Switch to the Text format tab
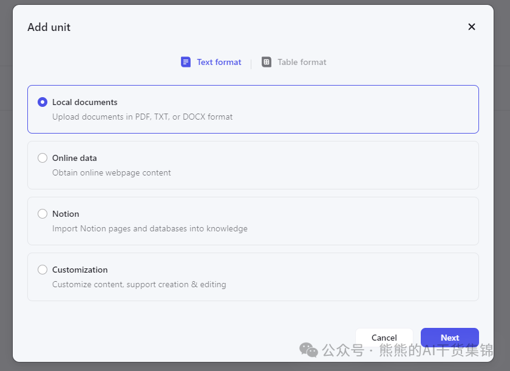Image resolution: width=510 pixels, height=371 pixels. click(x=219, y=62)
